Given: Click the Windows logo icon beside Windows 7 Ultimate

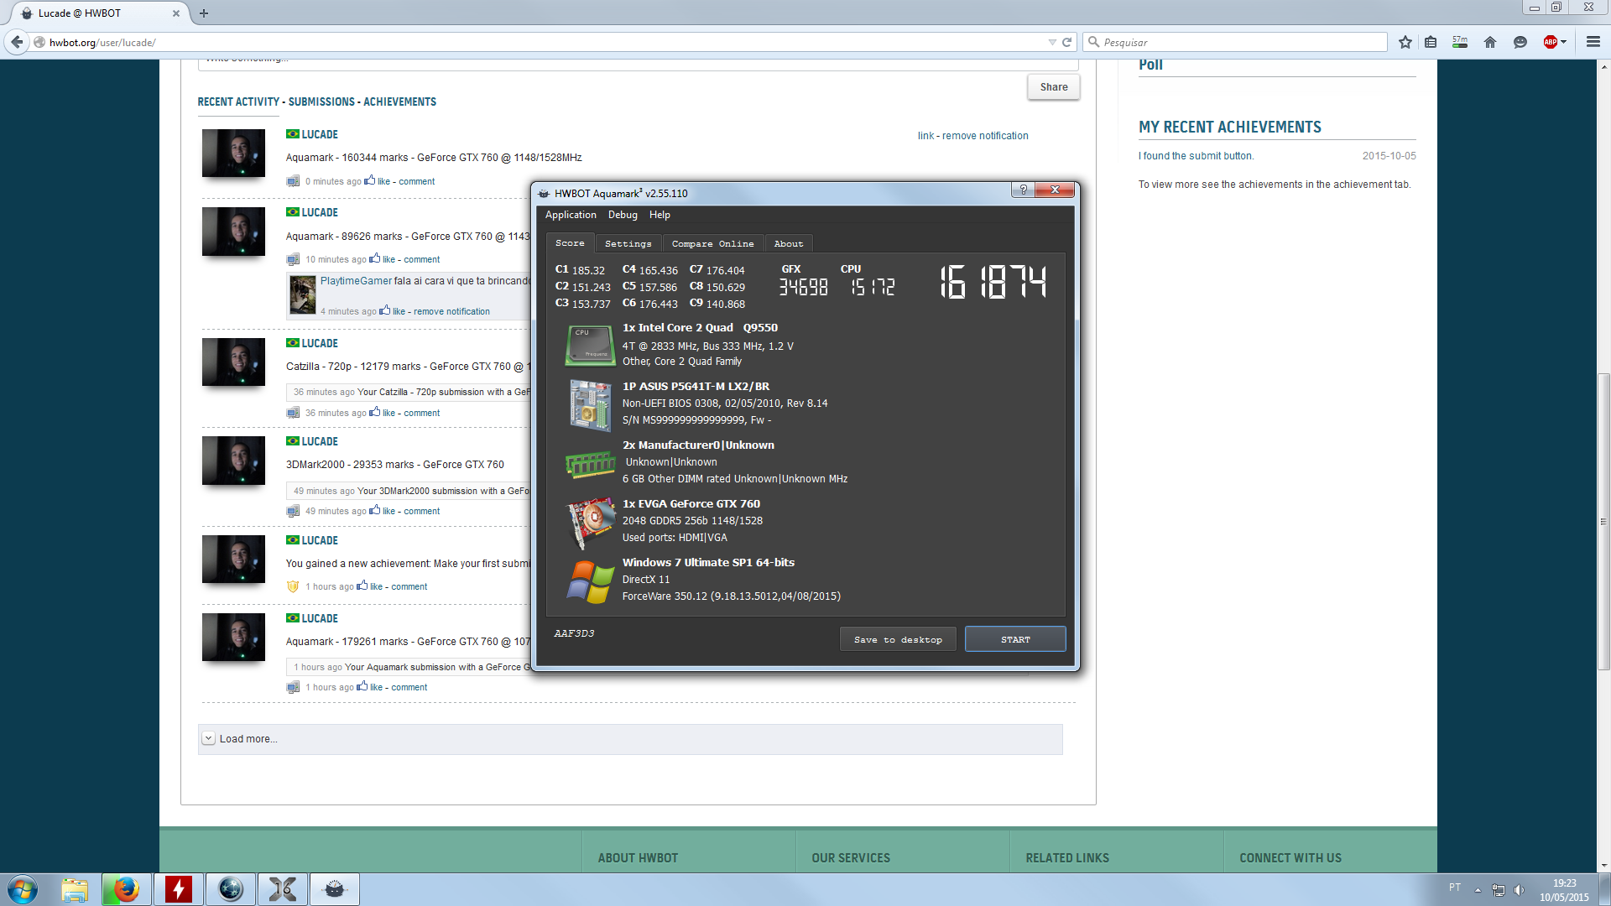Looking at the screenshot, I should (x=590, y=581).
